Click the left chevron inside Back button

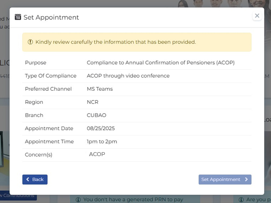point(28,179)
